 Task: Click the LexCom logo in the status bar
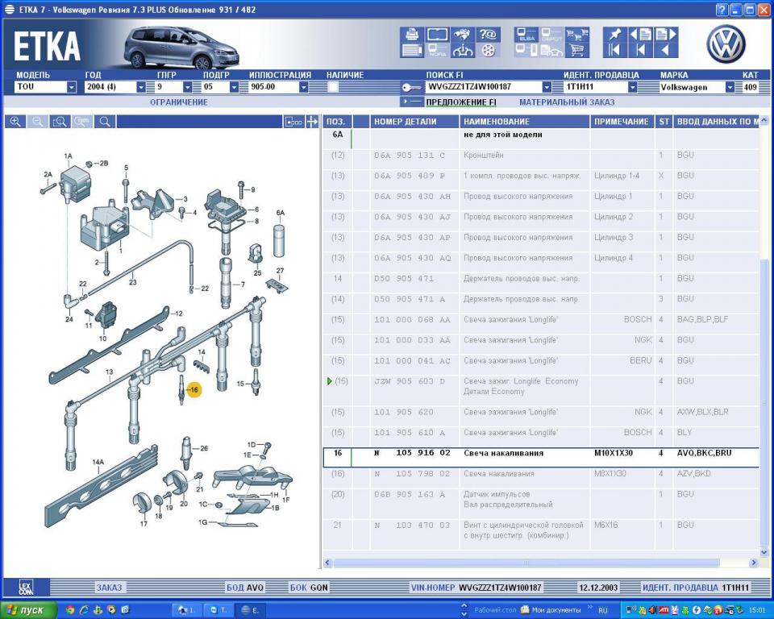[x=26, y=588]
